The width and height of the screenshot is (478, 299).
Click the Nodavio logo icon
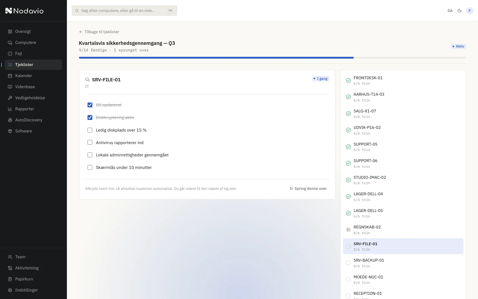[9, 11]
